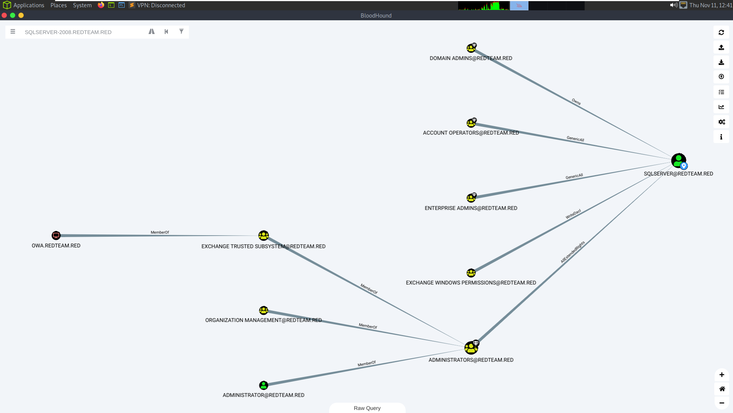
Task: Click the pathfinding road icon
Action: (151, 32)
